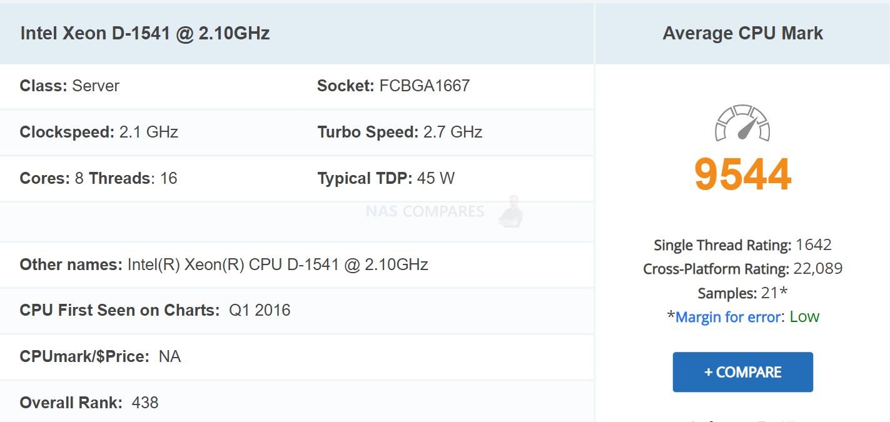Image resolution: width=890 pixels, height=422 pixels.
Task: Click the Clockspeed 2.1 GHz entry
Action: [99, 132]
